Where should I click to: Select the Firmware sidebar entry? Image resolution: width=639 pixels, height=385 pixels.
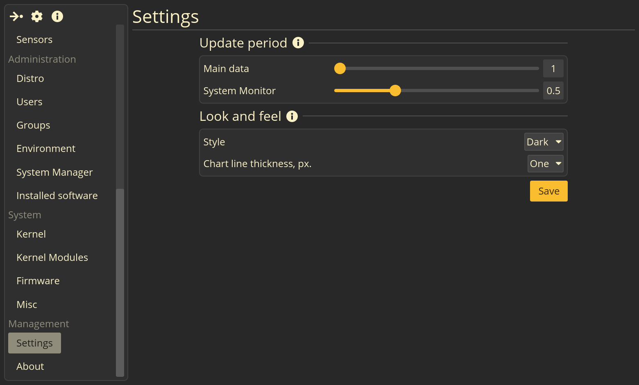(38, 281)
